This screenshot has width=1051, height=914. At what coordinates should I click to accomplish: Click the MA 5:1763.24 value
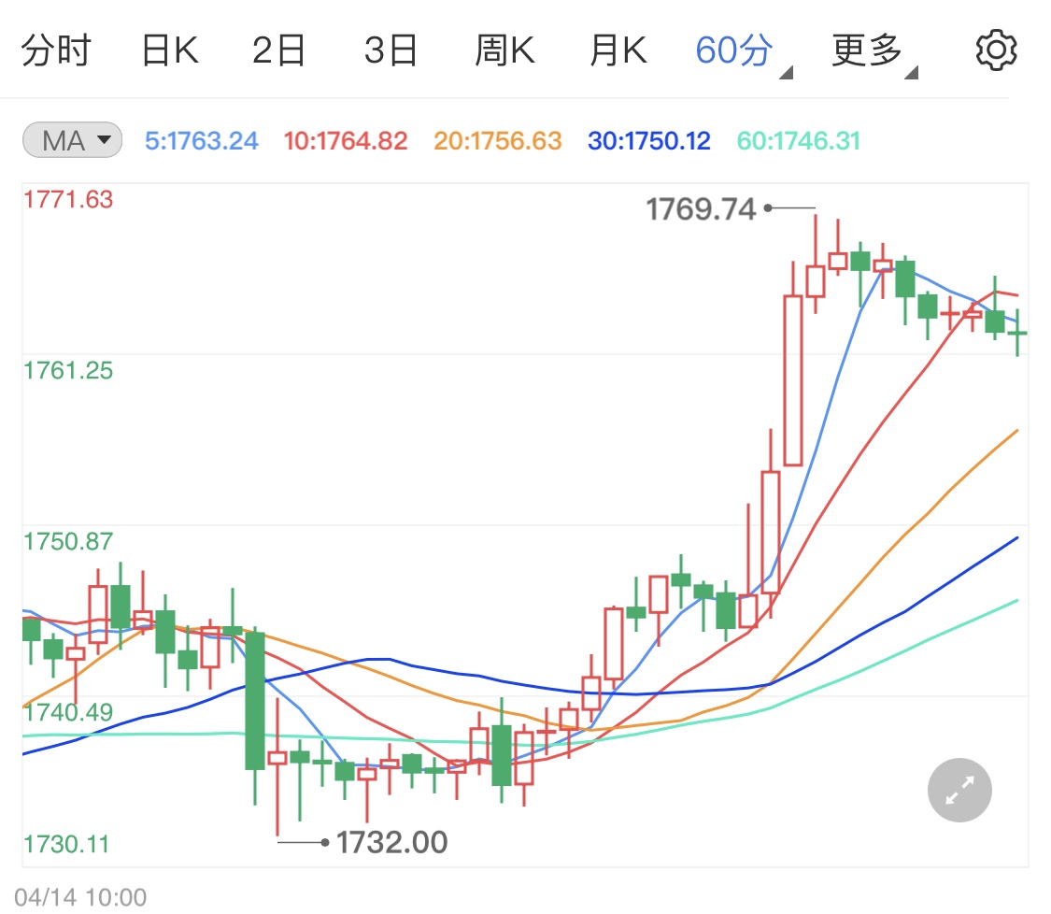click(201, 141)
